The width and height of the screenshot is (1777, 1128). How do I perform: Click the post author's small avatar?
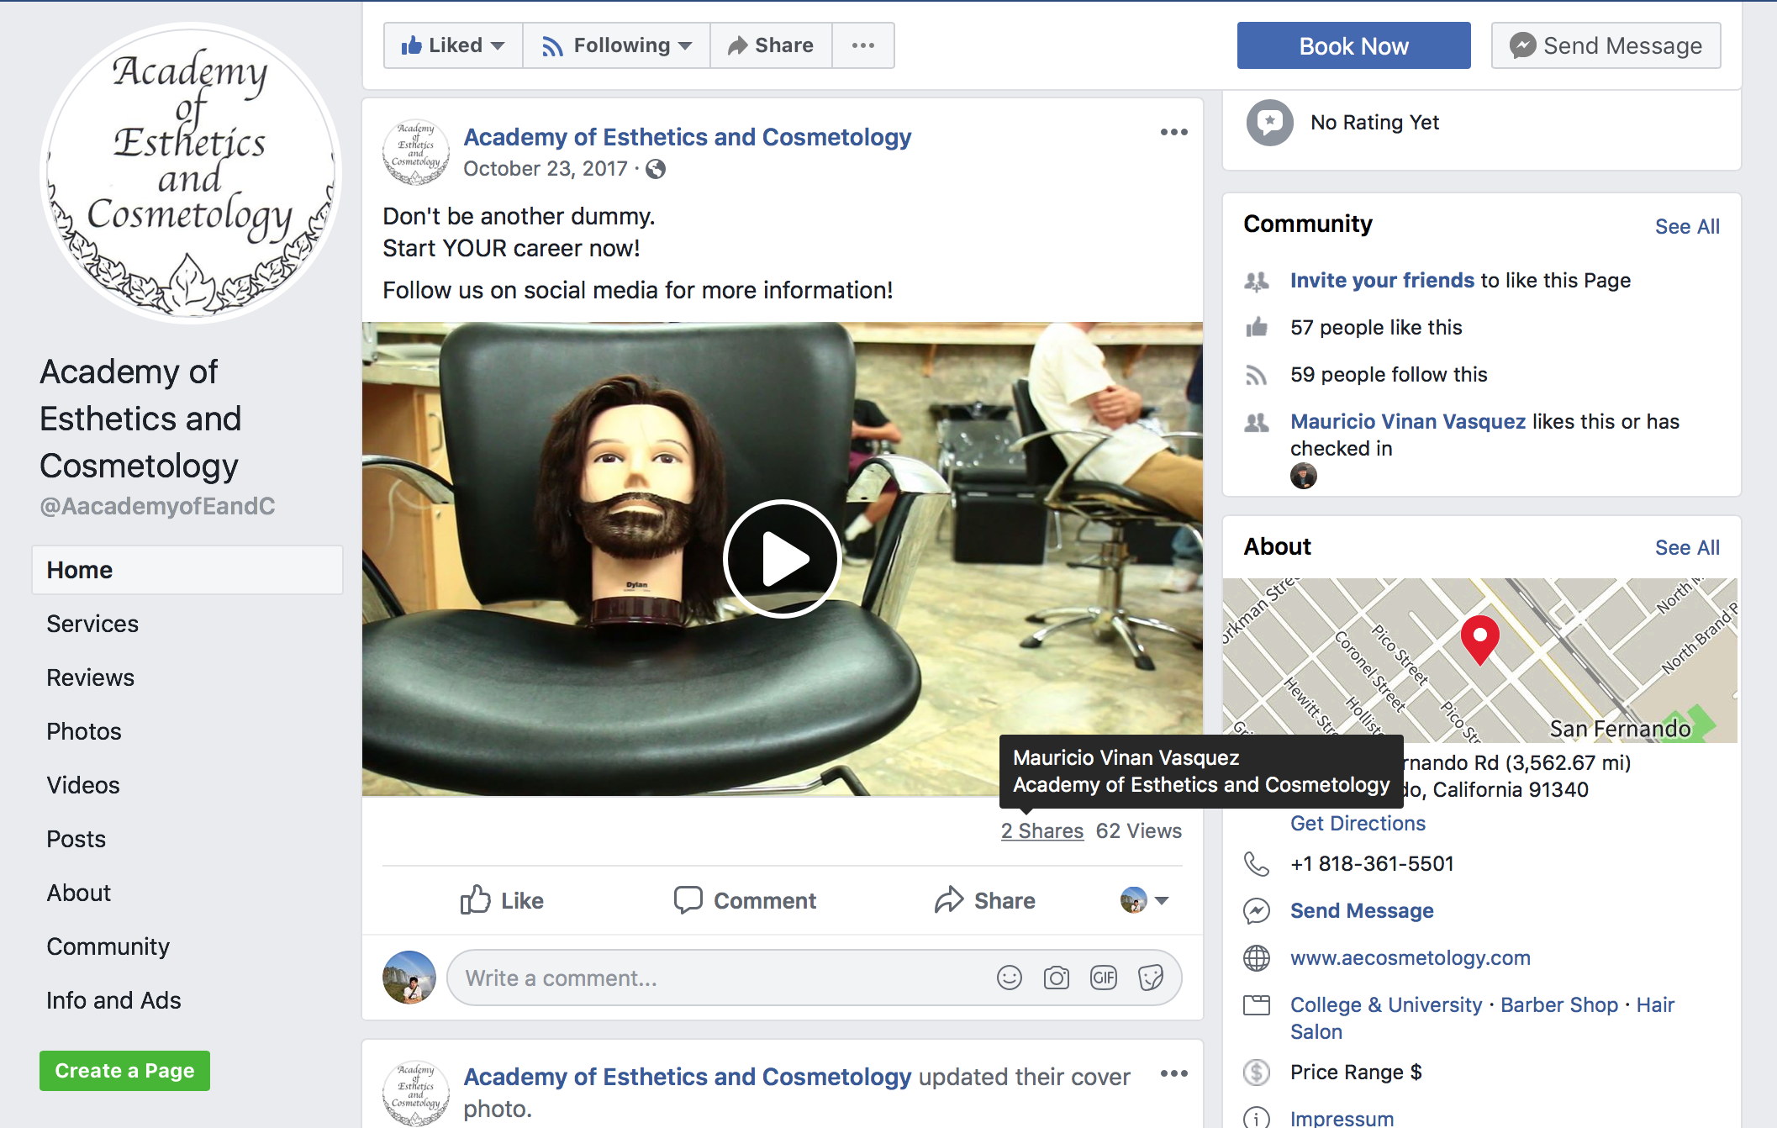tap(415, 152)
